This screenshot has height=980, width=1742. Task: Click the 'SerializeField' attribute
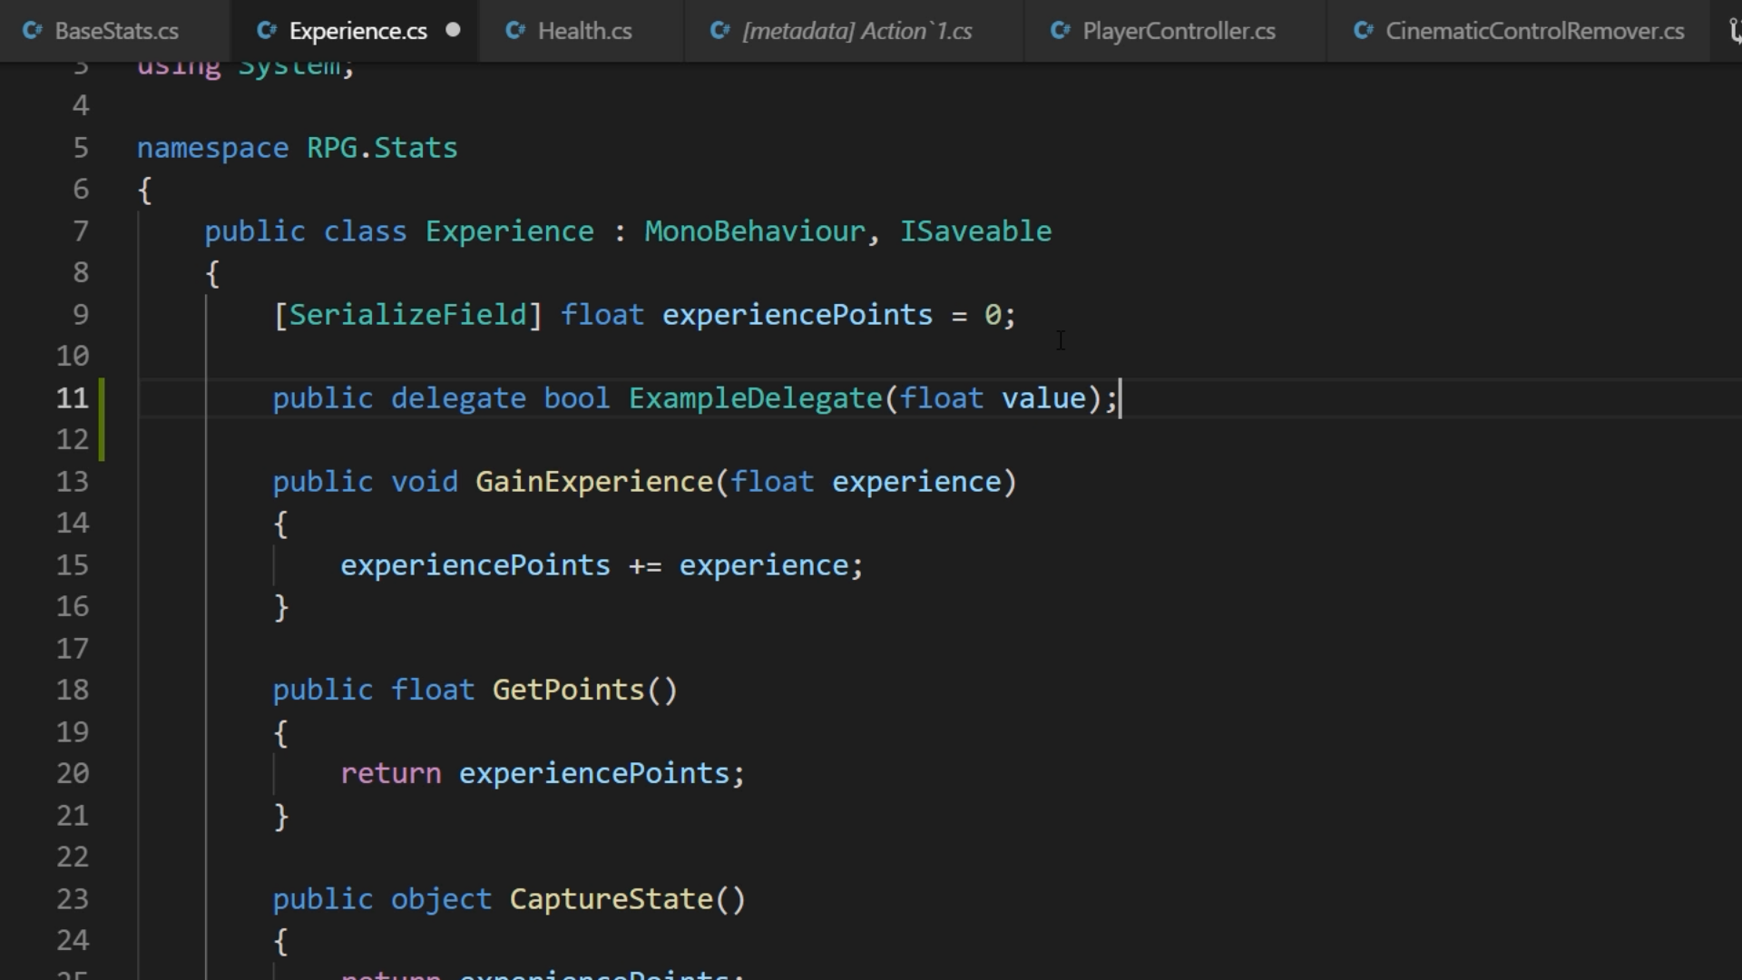407,315
